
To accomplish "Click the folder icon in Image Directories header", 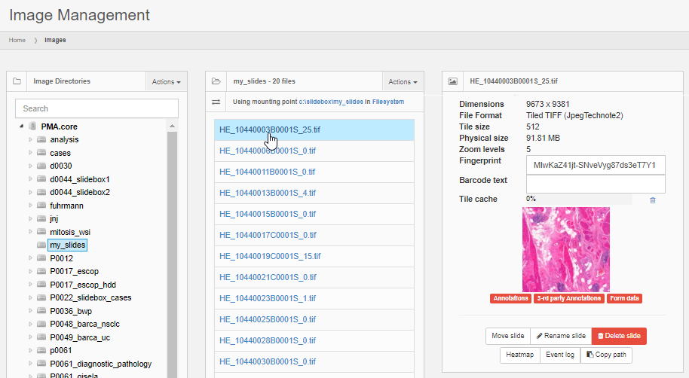I will (x=17, y=81).
